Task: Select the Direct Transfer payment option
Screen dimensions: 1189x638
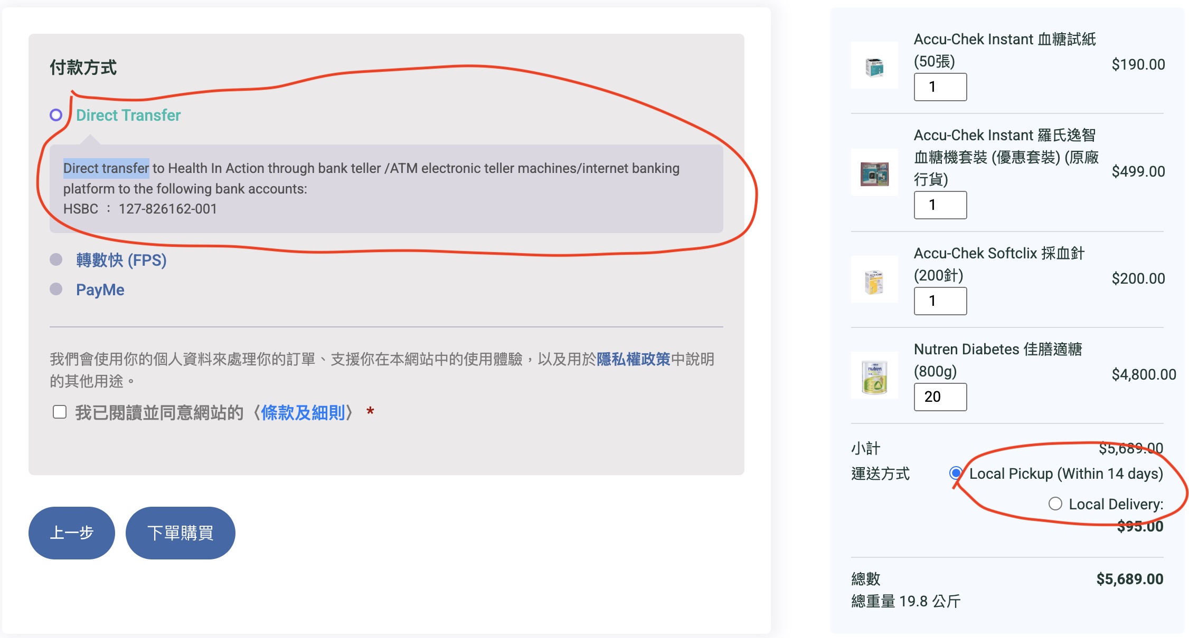Action: pyautogui.click(x=56, y=115)
